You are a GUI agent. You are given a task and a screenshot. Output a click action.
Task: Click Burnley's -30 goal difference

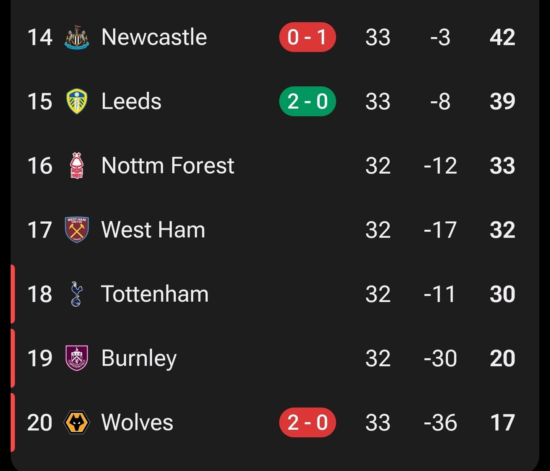pyautogui.click(x=440, y=359)
